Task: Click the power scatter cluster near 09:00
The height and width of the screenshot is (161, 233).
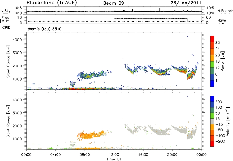Action: (x=91, y=75)
